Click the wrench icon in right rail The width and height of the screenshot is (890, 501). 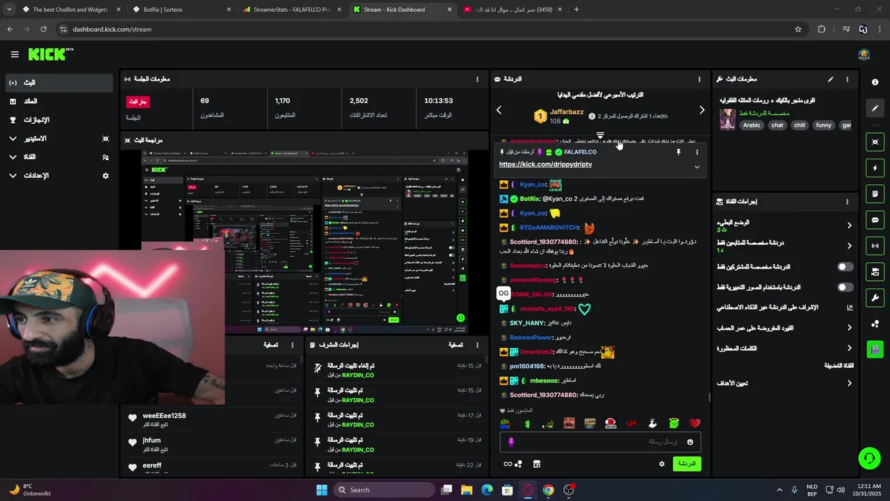pyautogui.click(x=875, y=298)
